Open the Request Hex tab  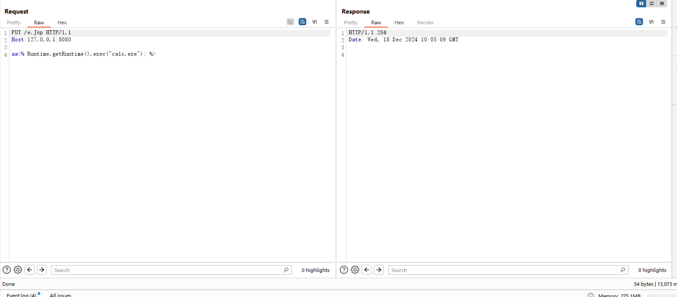click(62, 23)
